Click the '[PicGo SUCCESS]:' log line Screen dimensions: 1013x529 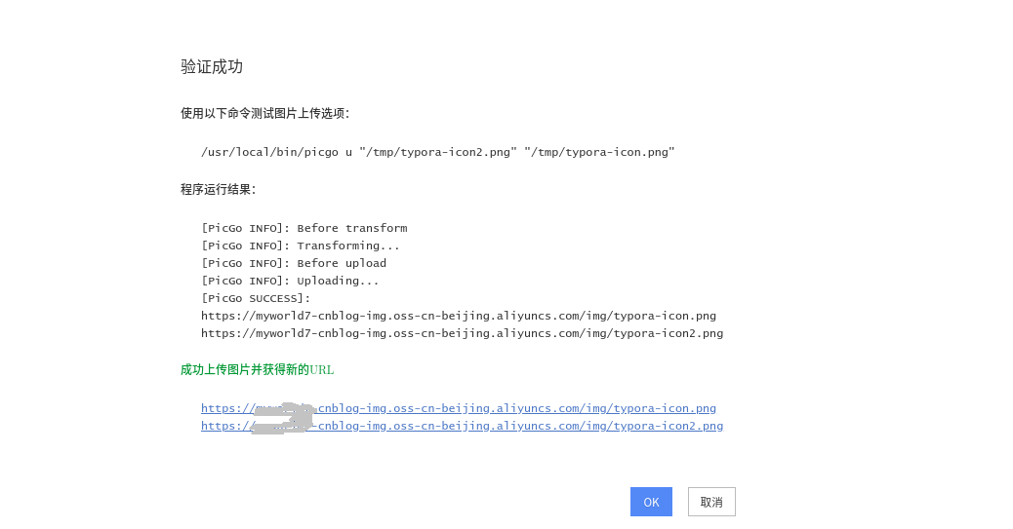pyautogui.click(x=256, y=298)
